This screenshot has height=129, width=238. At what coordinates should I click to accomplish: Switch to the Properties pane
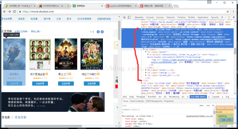click(169, 101)
